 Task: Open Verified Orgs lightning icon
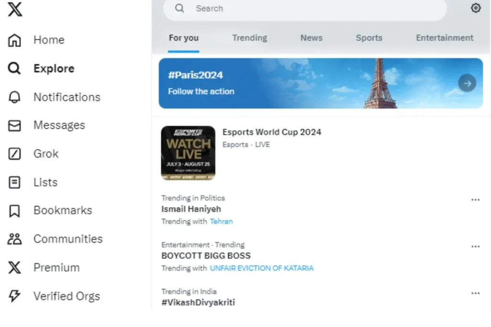click(14, 296)
